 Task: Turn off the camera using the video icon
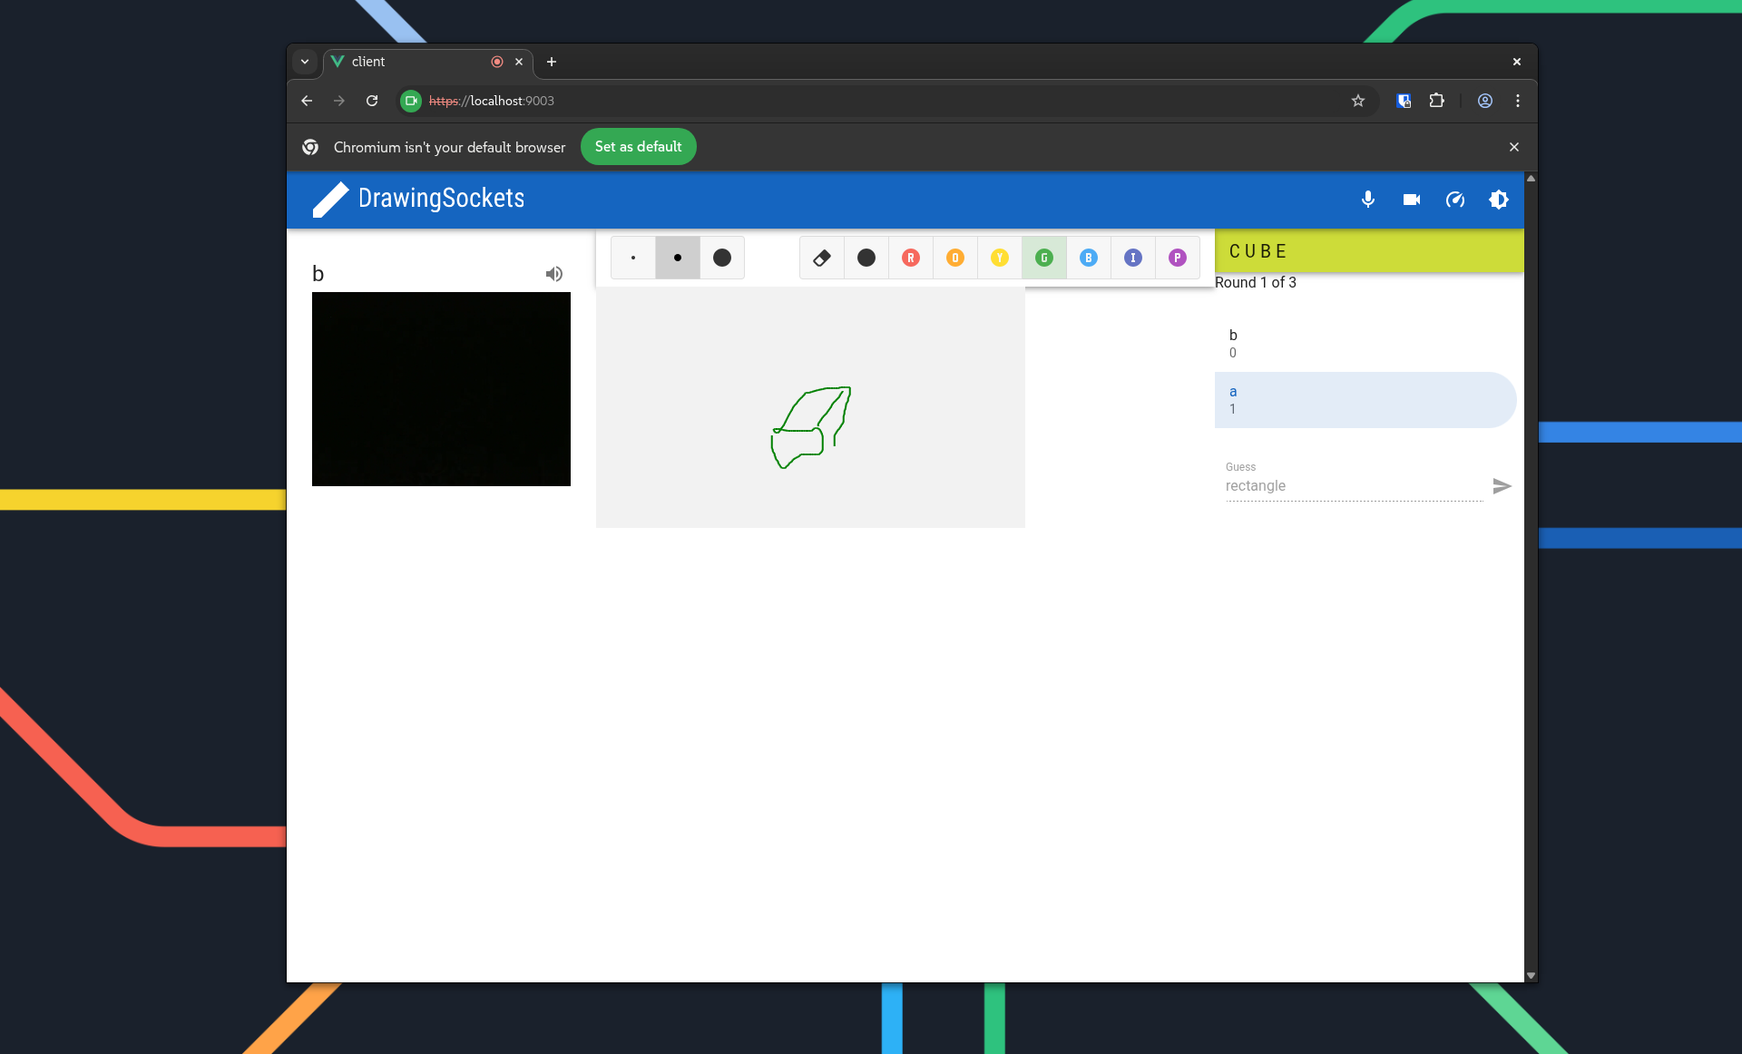click(1411, 200)
